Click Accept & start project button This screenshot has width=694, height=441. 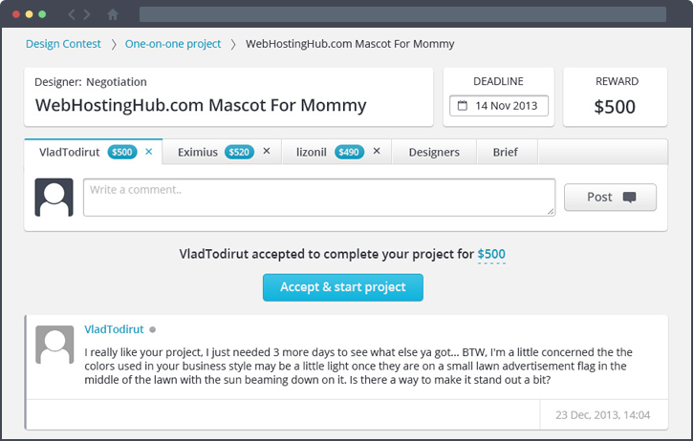coord(343,287)
